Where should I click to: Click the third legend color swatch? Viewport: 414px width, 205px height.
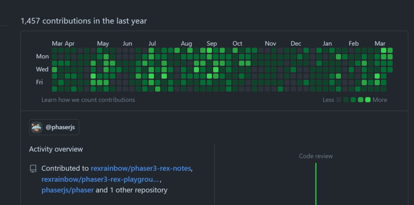(353, 100)
